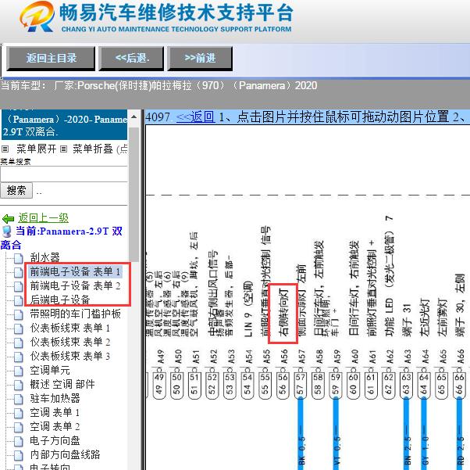Click the sidebar vertical scrollbar thumb
Image resolution: width=470 pixels, height=470 pixels.
[134, 194]
